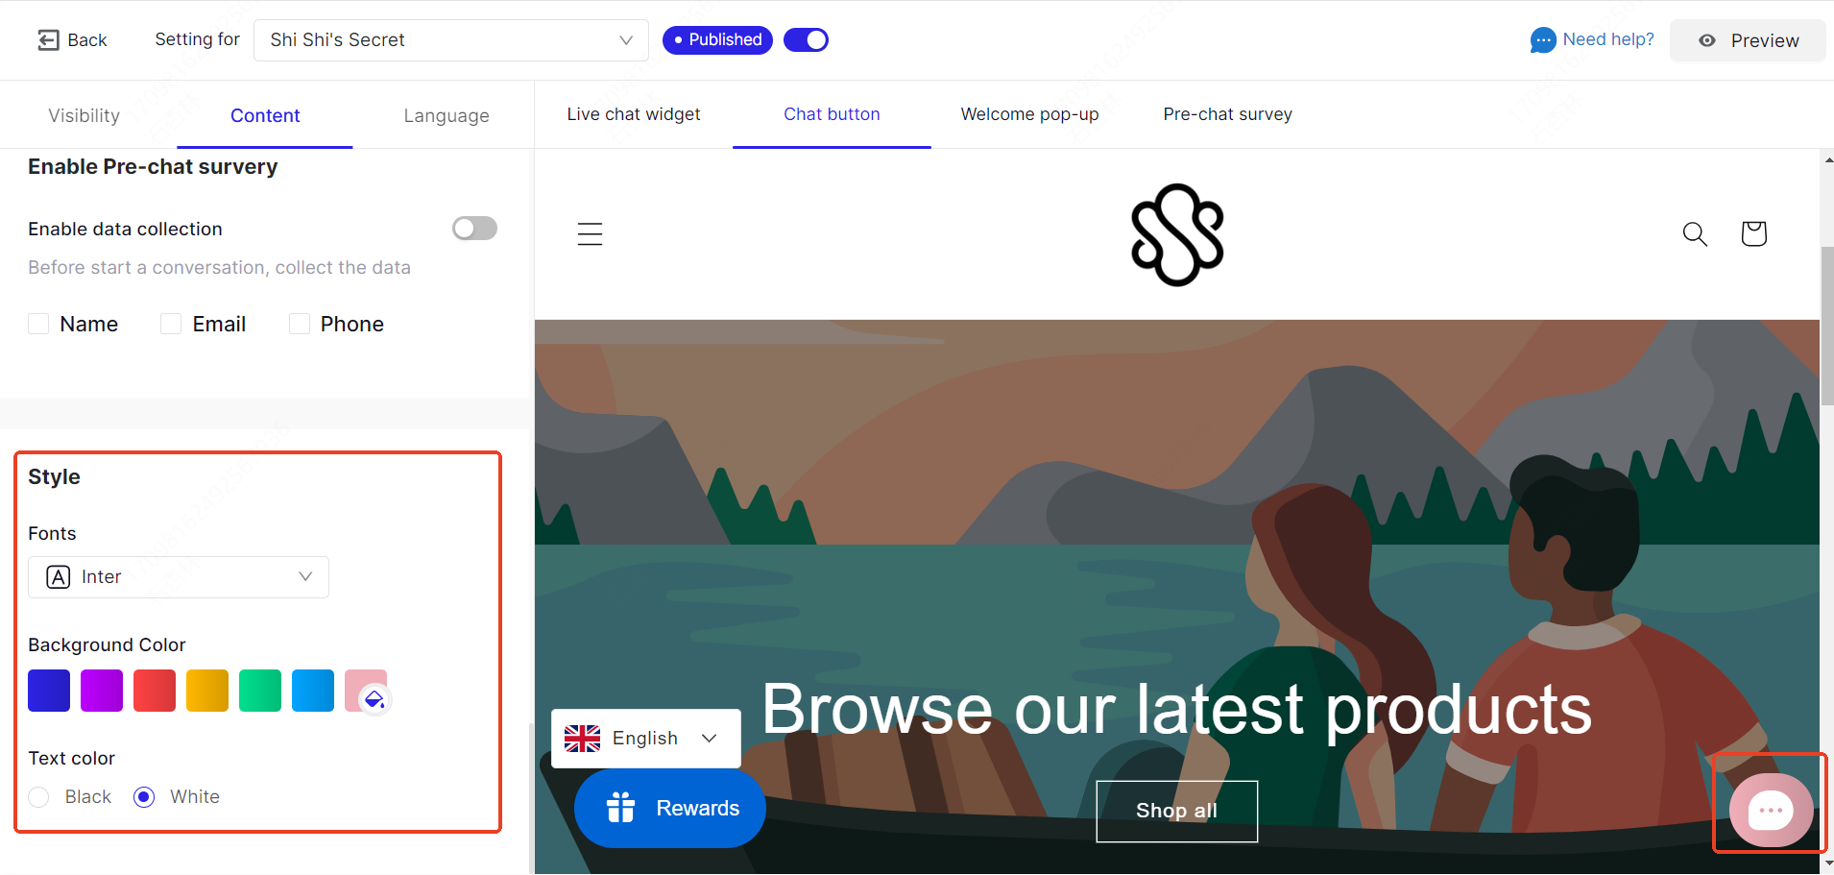Choose the red background swatch
1834x875 pixels.
pos(155,691)
